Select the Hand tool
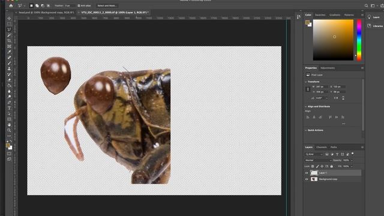The width and height of the screenshot is (384, 216). [10, 125]
